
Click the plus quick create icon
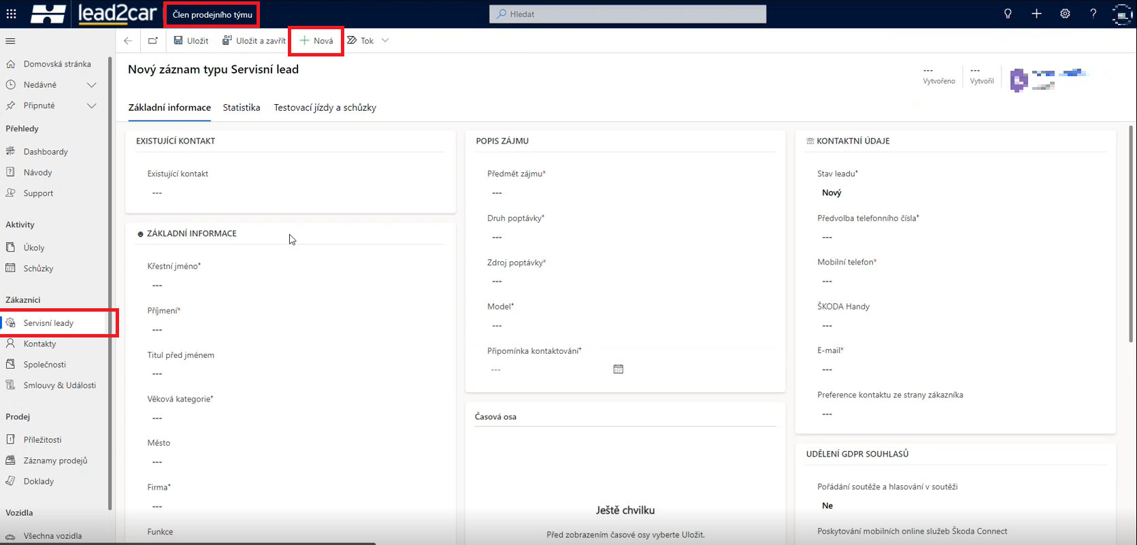(x=1036, y=14)
